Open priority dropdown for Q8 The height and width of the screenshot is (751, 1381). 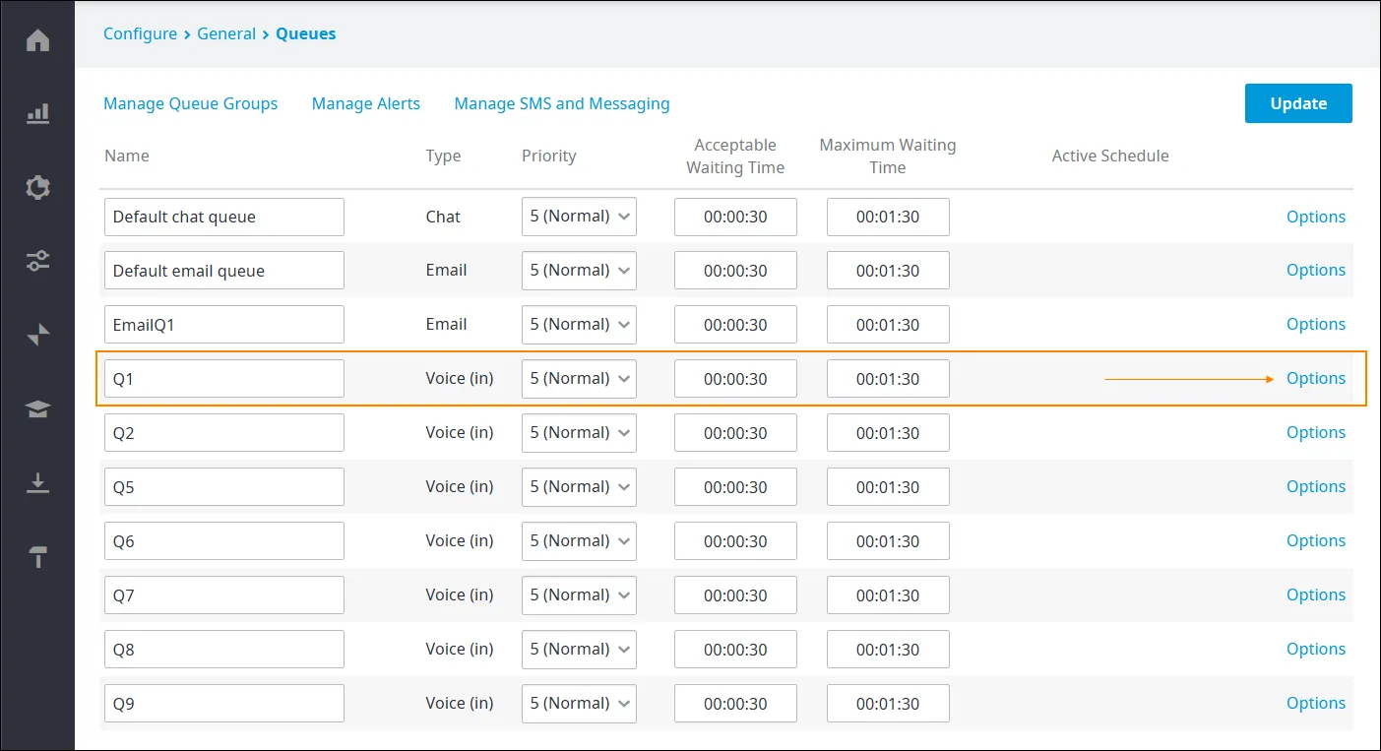[x=579, y=650]
